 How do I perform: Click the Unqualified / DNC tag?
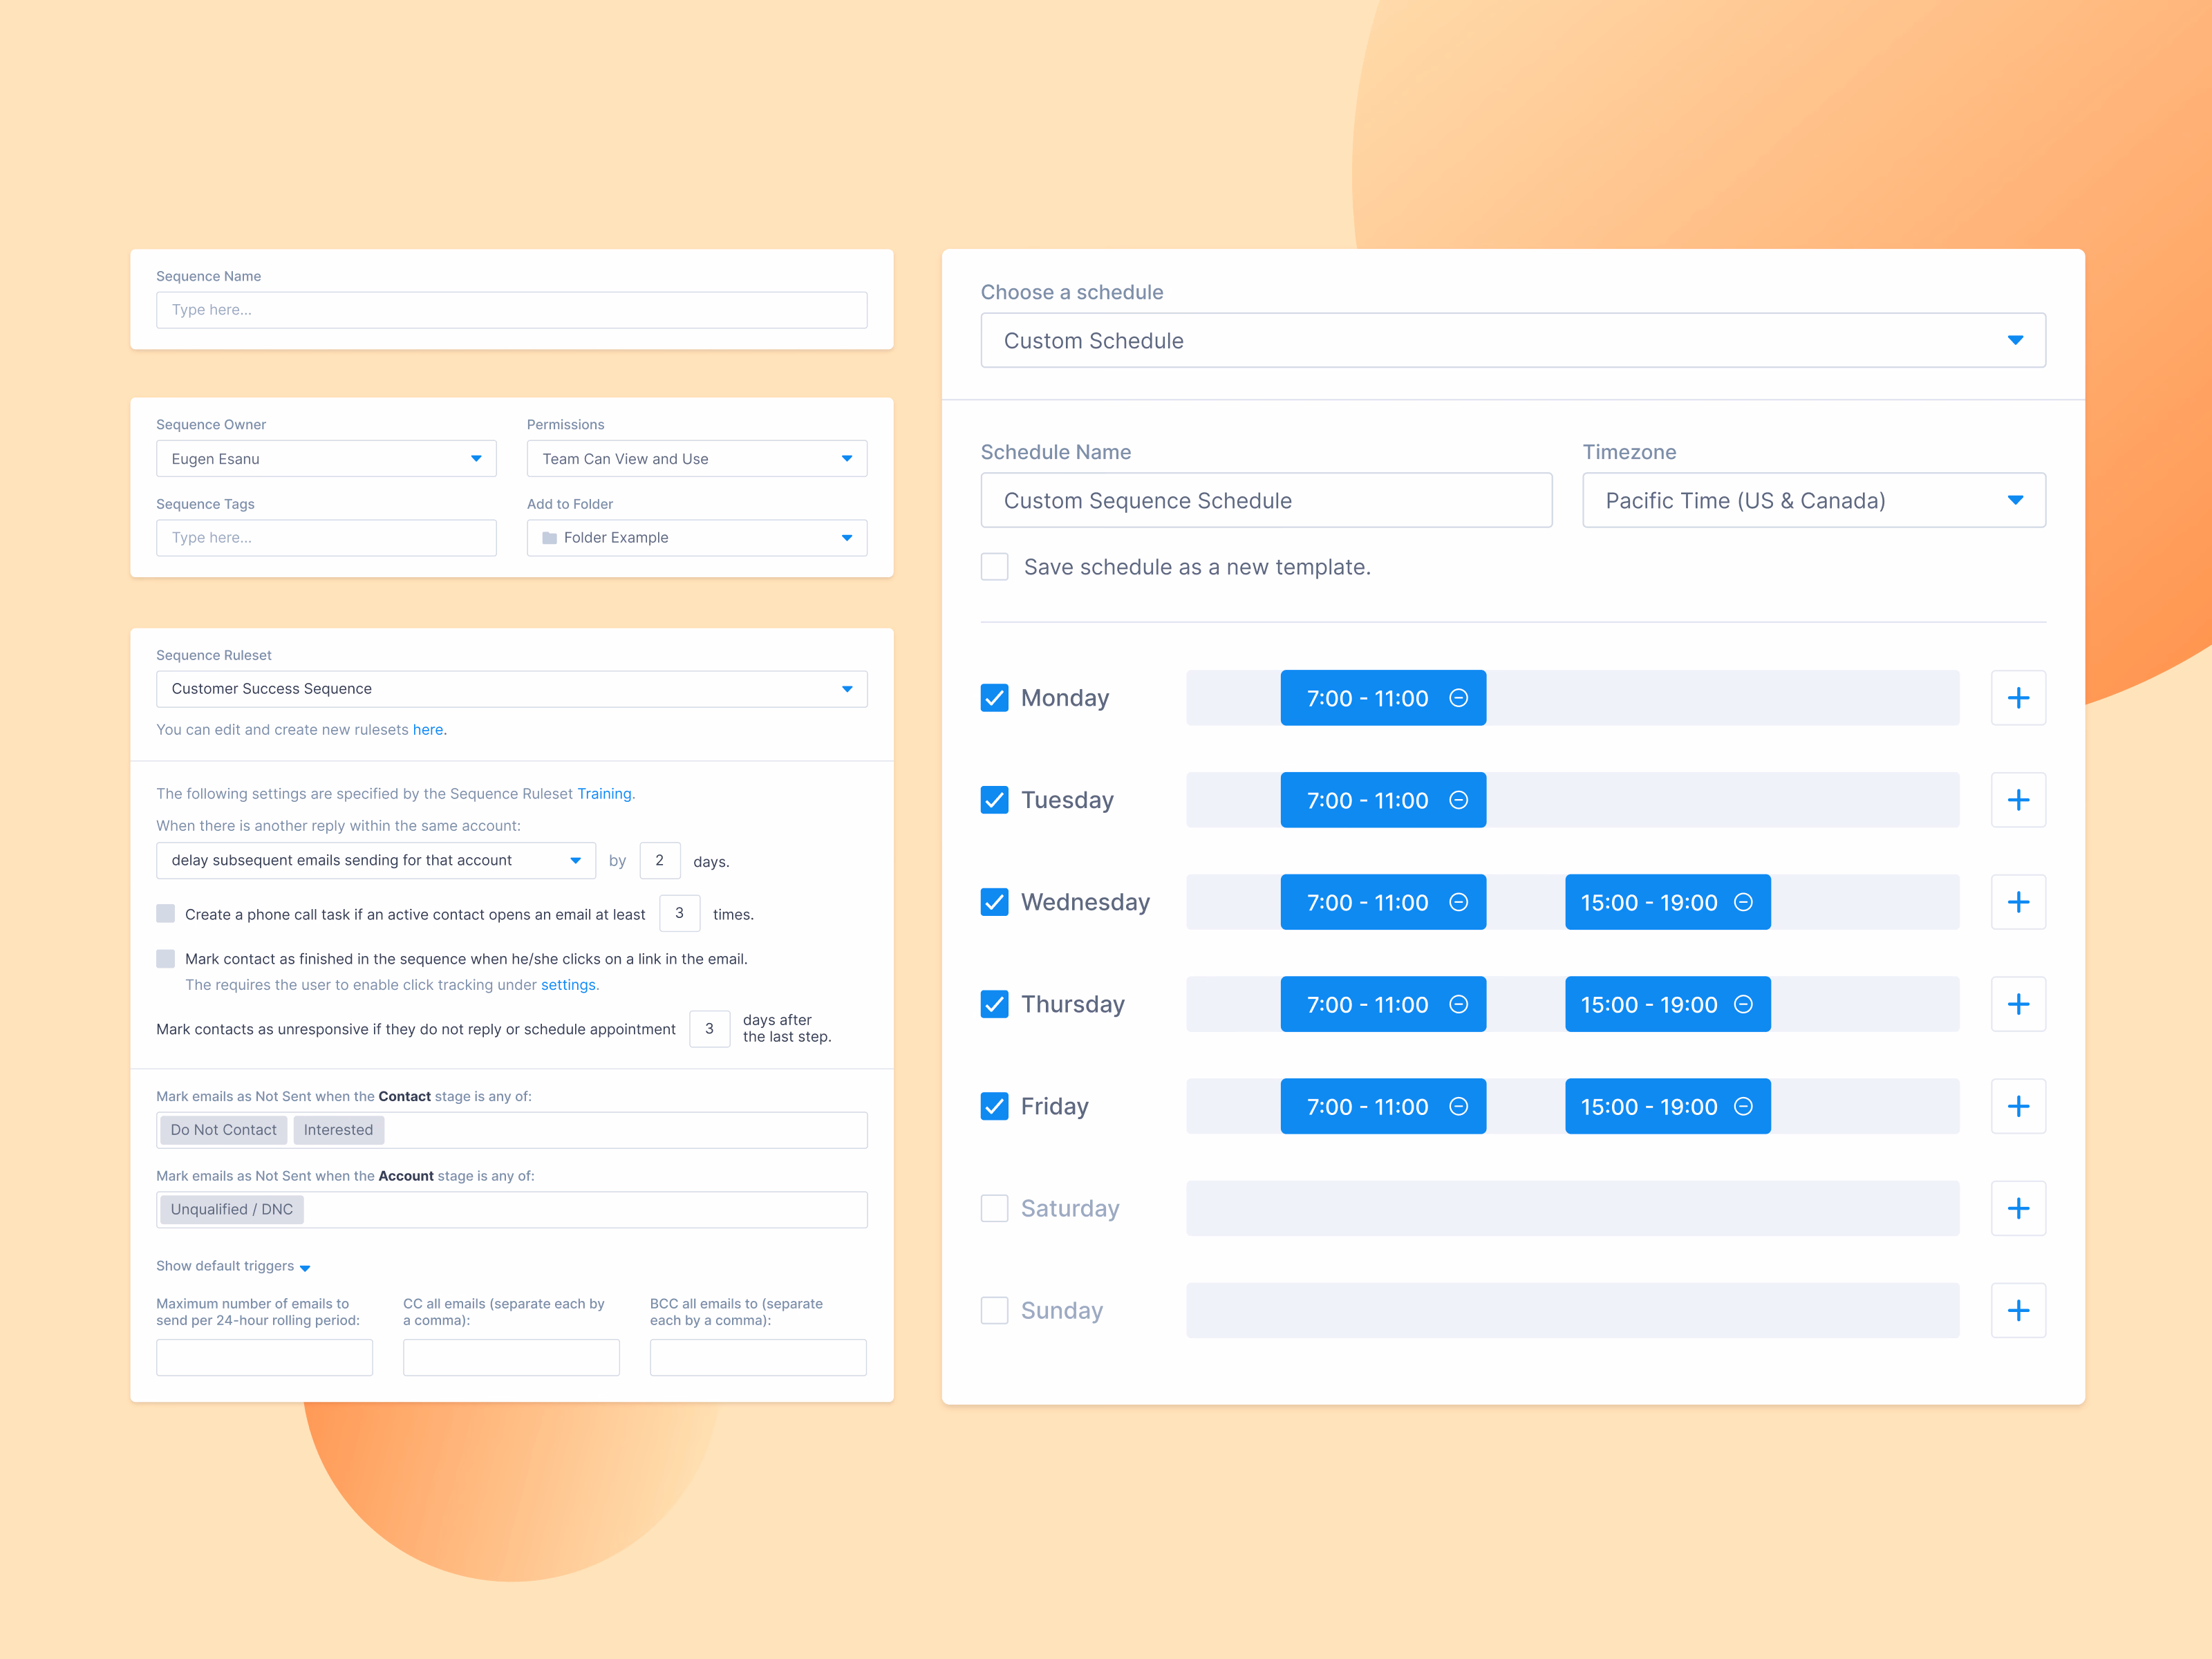pyautogui.click(x=232, y=1209)
